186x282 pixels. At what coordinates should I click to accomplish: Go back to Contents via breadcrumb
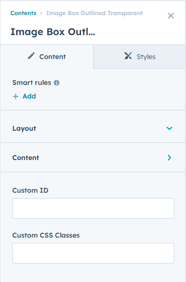coord(23,13)
